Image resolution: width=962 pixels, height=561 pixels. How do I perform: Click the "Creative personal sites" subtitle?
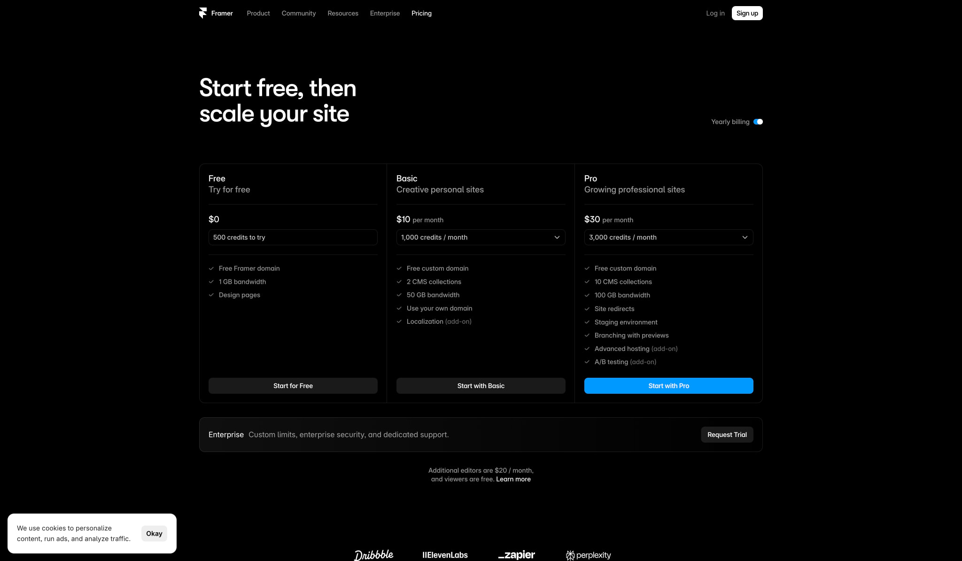(x=440, y=189)
